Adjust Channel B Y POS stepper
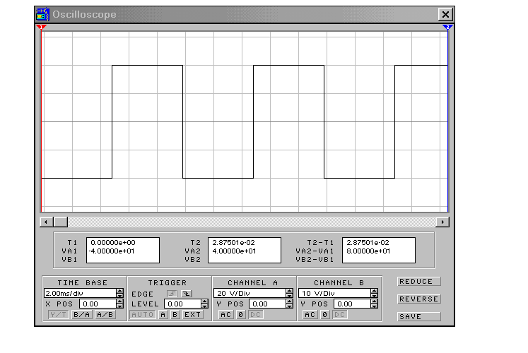The width and height of the screenshot is (528, 353). [x=375, y=304]
